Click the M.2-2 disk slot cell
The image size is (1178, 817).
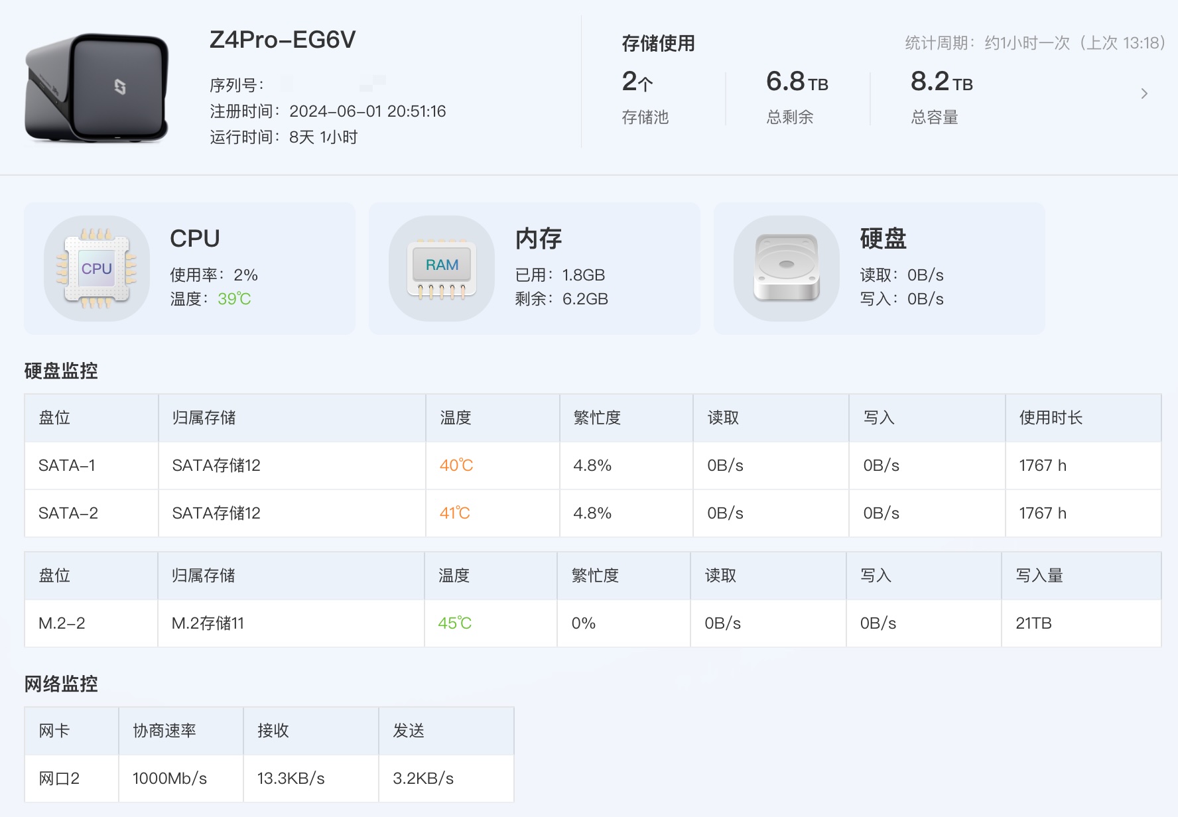92,623
